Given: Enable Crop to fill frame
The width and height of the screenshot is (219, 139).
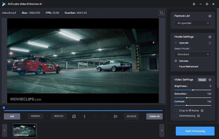Looking at the screenshot, I should click(x=176, y=110).
